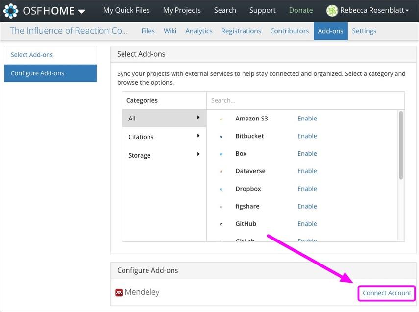Click the Amazon S3 label

pos(251,119)
